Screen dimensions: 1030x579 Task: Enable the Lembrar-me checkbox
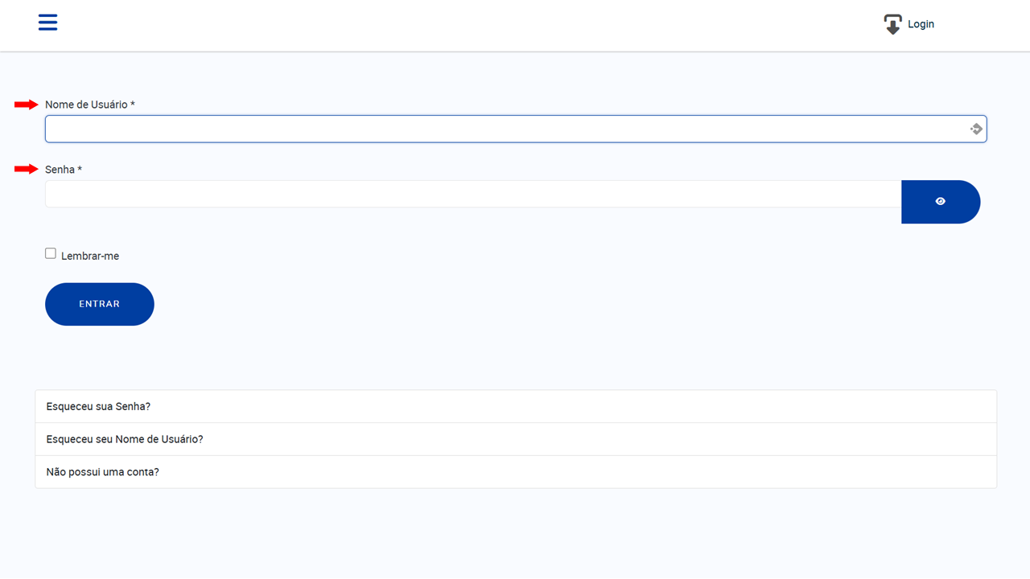(x=51, y=253)
